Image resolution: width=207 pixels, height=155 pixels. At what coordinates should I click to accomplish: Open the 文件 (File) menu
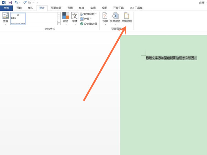tap(6, 8)
